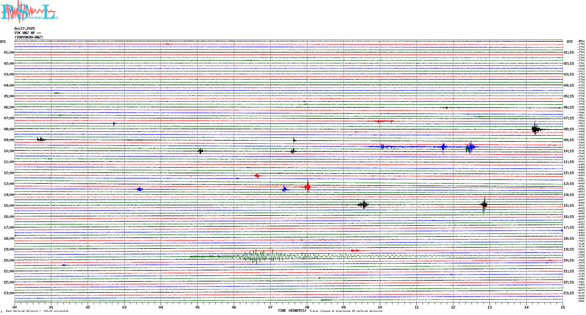Viewport: 586px width, 315px height.
Task: Click the PSL seismology lab logo
Action: (29, 12)
